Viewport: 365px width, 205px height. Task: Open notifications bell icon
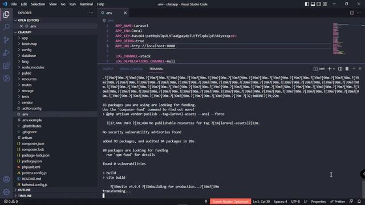359,202
